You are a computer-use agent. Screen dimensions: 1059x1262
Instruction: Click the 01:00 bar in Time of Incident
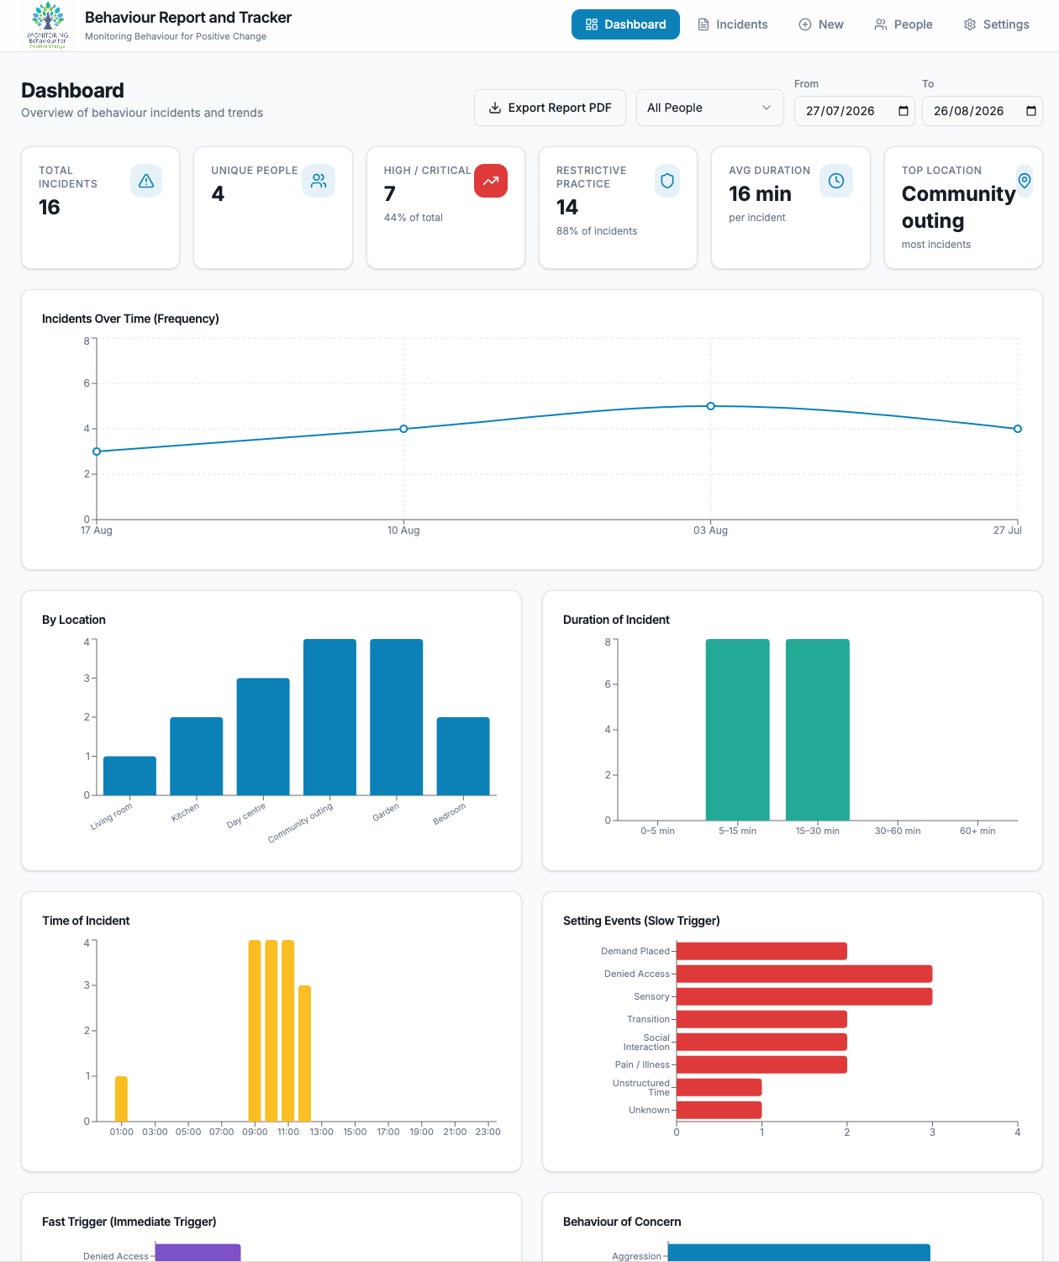(121, 1099)
